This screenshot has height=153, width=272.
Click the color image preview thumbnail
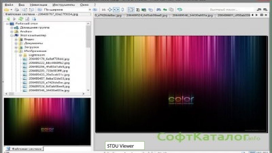[47, 122]
